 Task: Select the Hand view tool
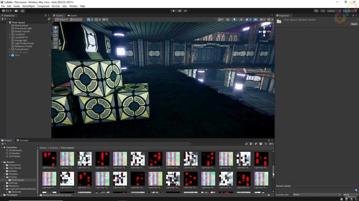[55, 27]
